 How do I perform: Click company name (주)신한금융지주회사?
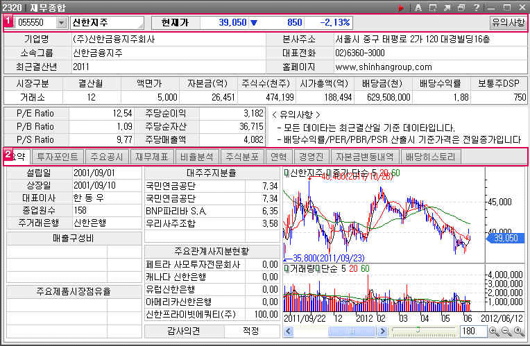point(114,40)
